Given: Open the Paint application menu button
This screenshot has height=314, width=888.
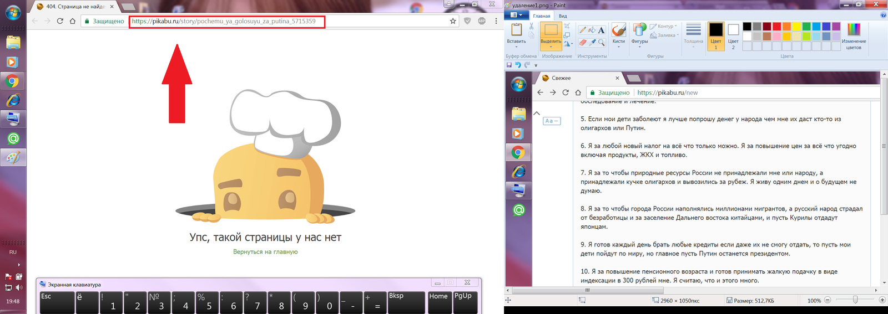Looking at the screenshot, I should click(x=516, y=16).
